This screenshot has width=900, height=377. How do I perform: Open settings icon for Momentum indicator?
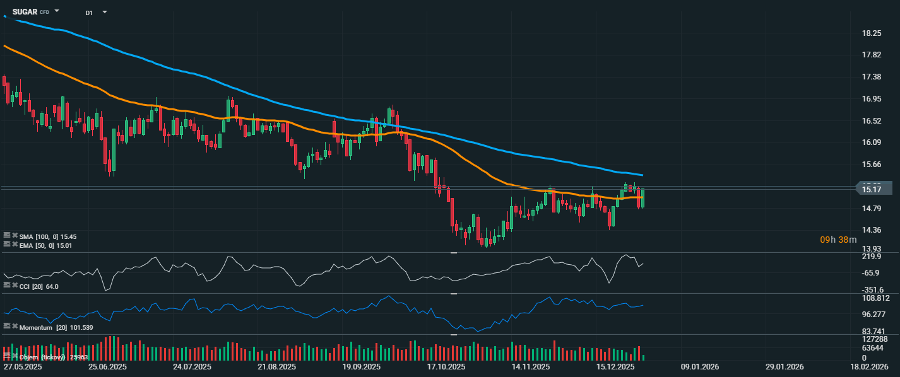pyautogui.click(x=7, y=327)
